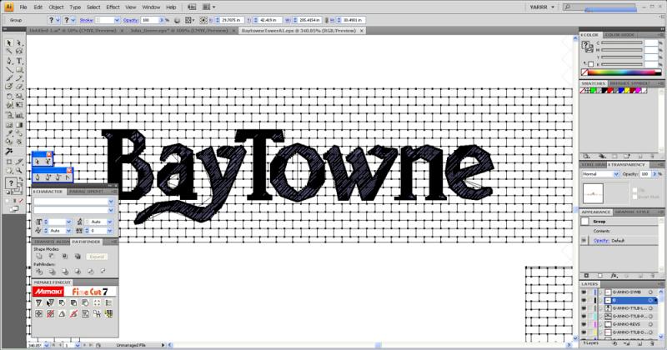Close the small floating selection tools palette
This screenshot has height=350, width=667.
pos(49,154)
